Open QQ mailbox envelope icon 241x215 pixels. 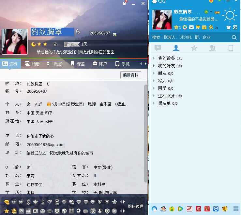point(191,27)
